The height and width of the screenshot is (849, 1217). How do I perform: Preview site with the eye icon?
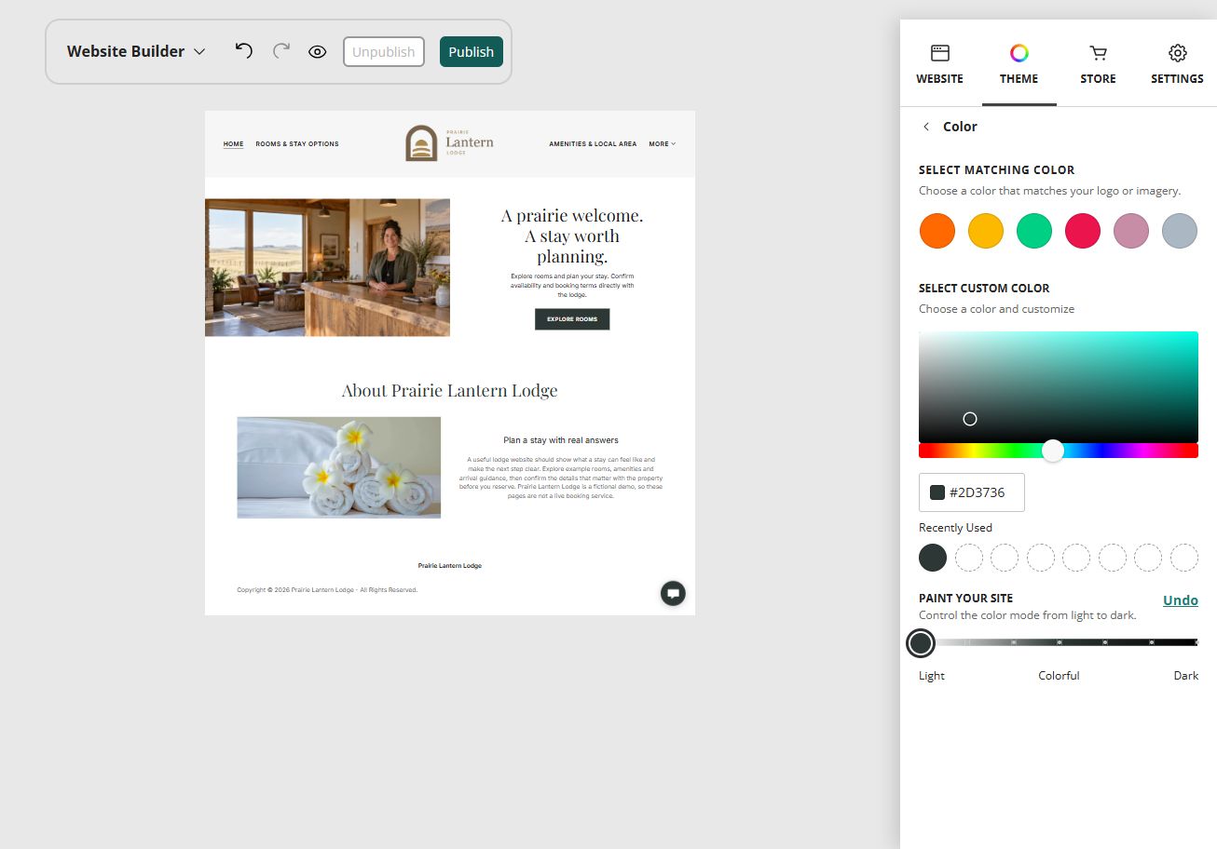(x=317, y=52)
